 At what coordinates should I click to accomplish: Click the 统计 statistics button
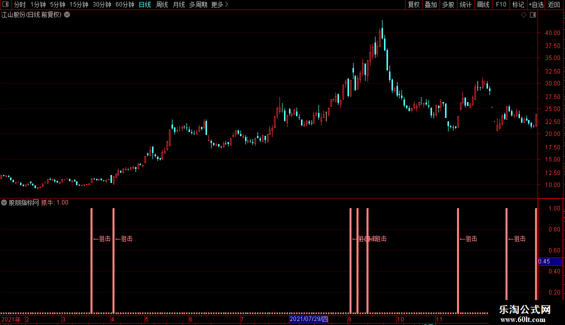tap(465, 4)
